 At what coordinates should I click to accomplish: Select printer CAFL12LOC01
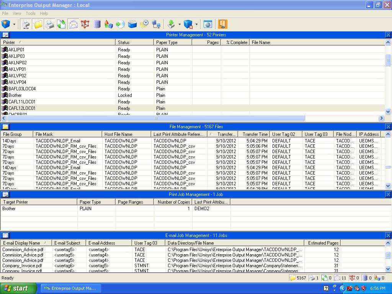193,108
